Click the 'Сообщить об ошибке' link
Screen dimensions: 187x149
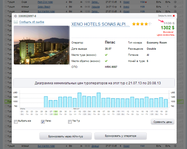[32, 22]
